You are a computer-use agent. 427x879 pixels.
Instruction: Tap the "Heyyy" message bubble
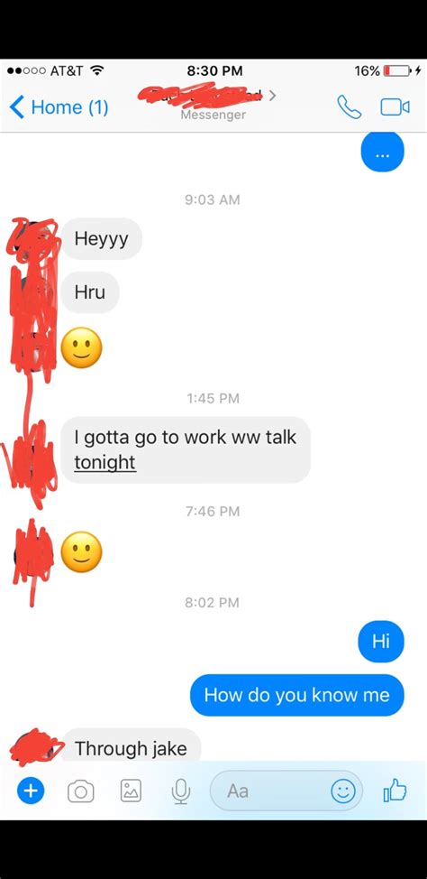coord(101,239)
